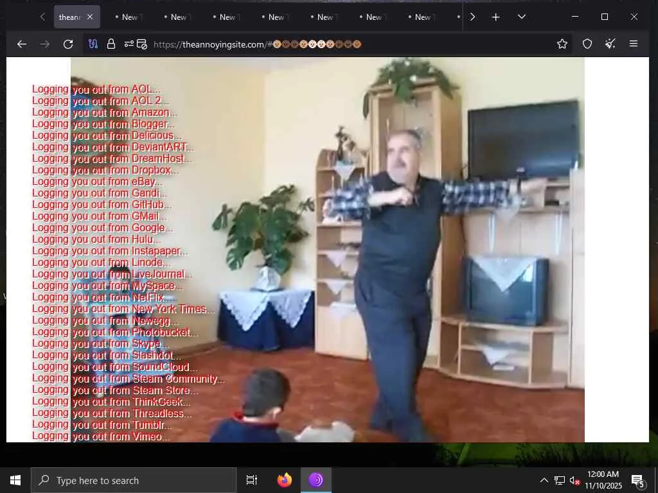The height and width of the screenshot is (493, 658).
Task: Open the network status tray icon
Action: (x=559, y=480)
